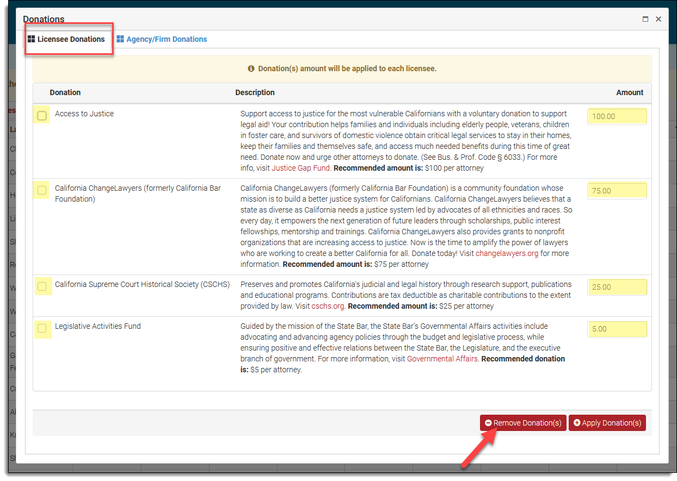Check the Legislative Activities Fund checkbox

click(42, 328)
